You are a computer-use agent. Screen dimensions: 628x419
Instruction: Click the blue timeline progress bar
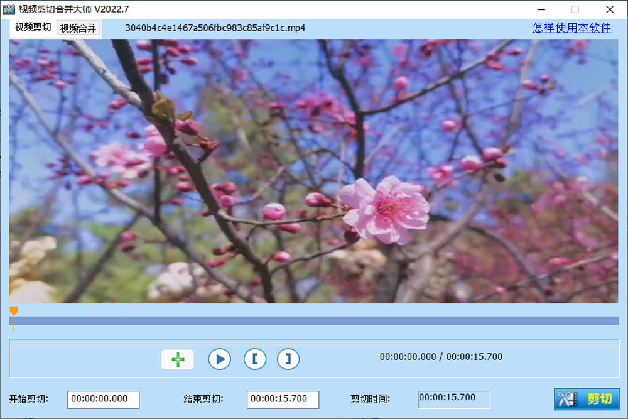pyautogui.click(x=314, y=320)
